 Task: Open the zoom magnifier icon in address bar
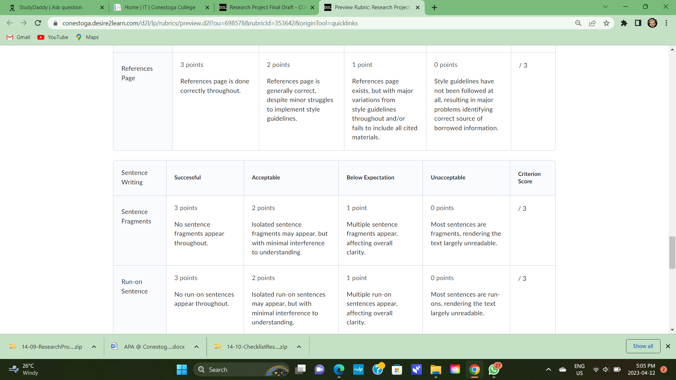click(x=578, y=23)
